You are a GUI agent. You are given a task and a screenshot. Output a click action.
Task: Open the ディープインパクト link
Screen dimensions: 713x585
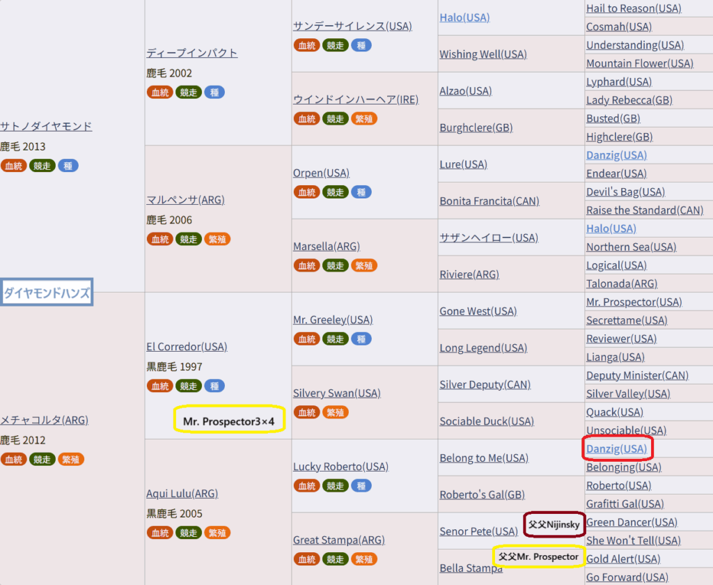192,53
